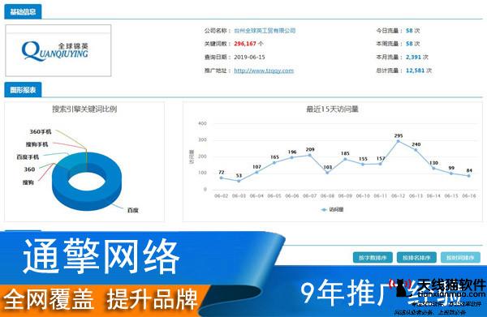Click the 搜狗手机 pie chart label
The image size is (487, 317).
tap(37, 144)
